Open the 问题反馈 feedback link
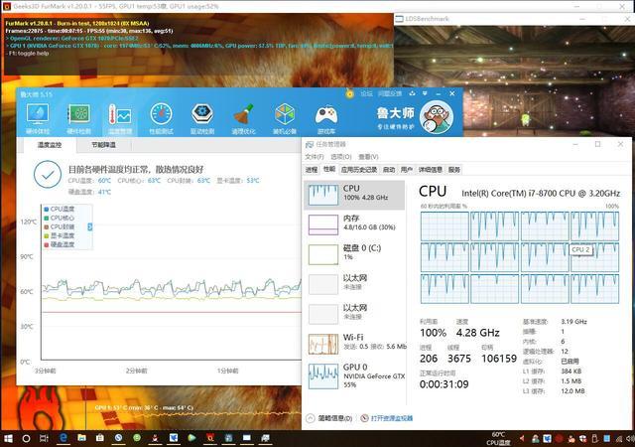Image resolution: width=635 pixels, height=447 pixels. tap(390, 93)
